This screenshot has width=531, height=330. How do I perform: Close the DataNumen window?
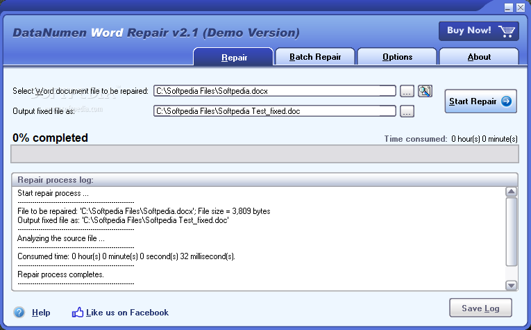(x=521, y=8)
